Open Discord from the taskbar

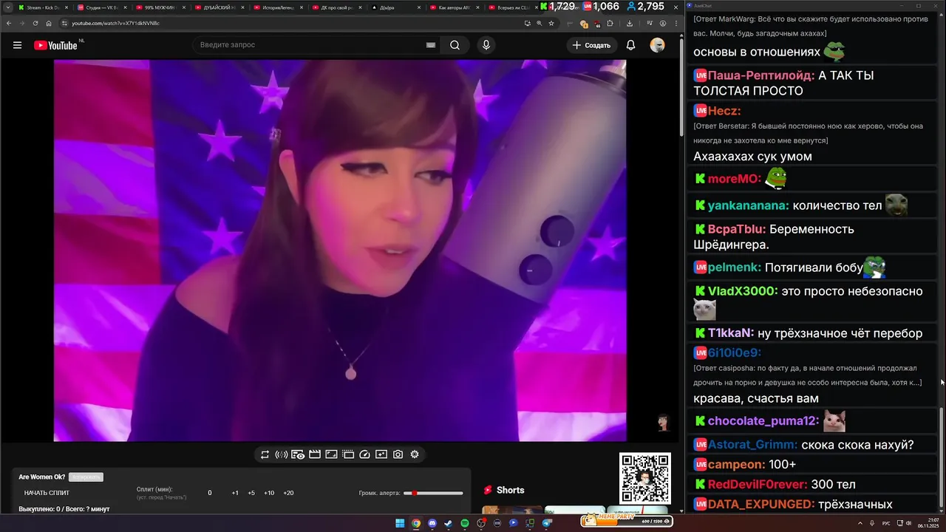coord(432,523)
